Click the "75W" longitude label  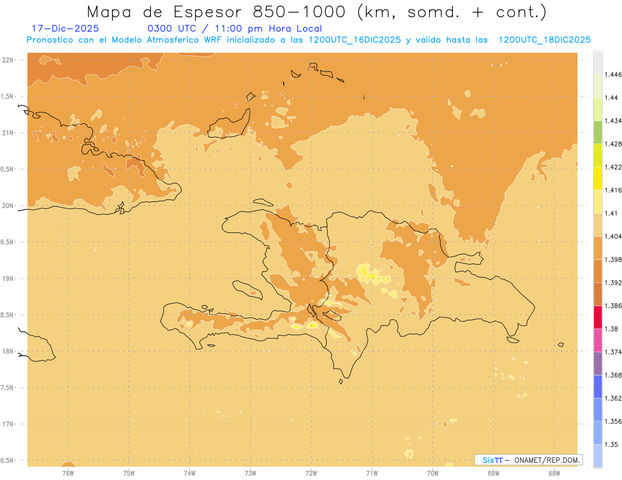click(129, 473)
